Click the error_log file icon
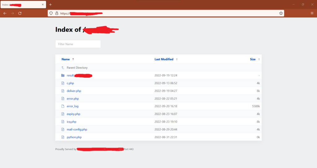 63,106
